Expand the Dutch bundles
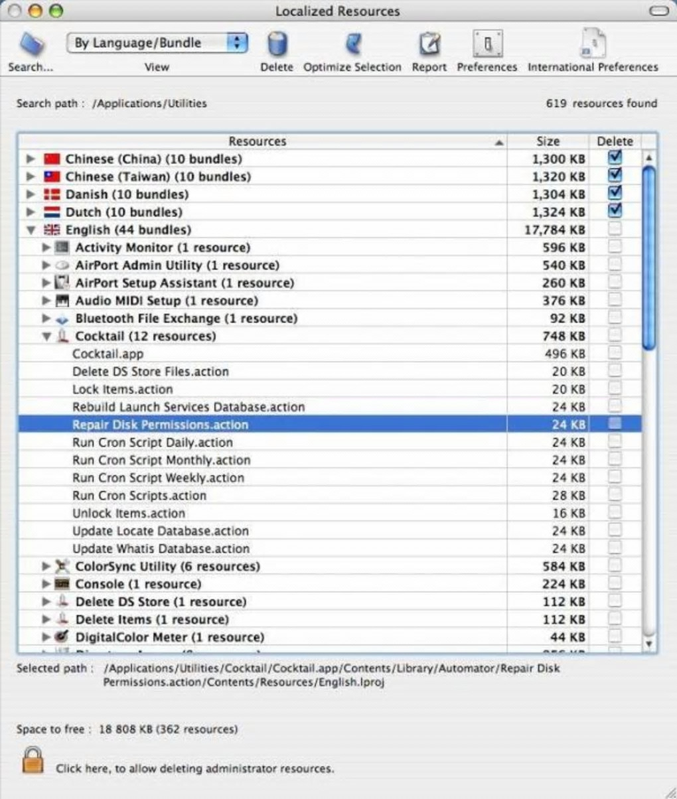This screenshot has height=799, width=677. pyautogui.click(x=31, y=212)
